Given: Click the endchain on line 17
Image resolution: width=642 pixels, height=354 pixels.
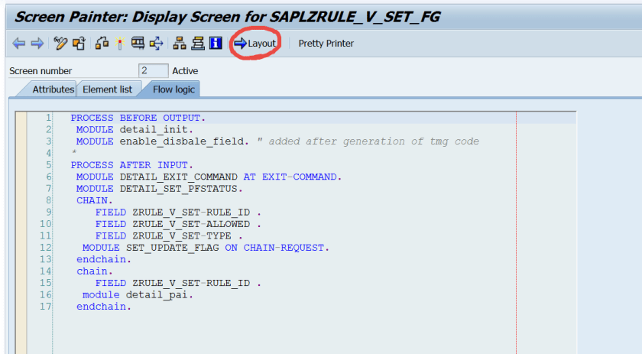Looking at the screenshot, I should point(104,307).
